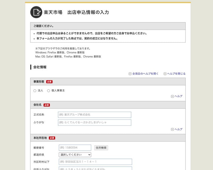Click the chevron icon before 全項目のヘルプを開く
The width and height of the screenshot is (213, 170).
[x=130, y=74]
